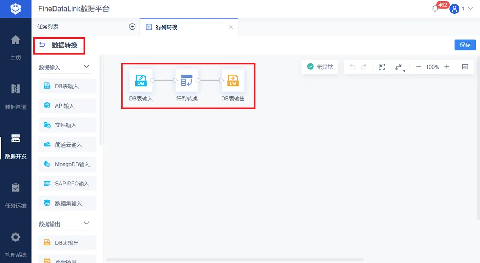Add a new task with plus icon
Screen dimensions: 480x263
(132, 27)
